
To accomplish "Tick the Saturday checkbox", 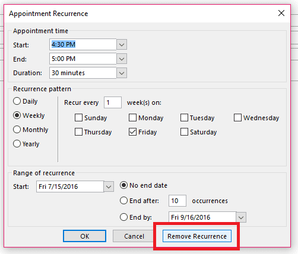I will coord(184,132).
